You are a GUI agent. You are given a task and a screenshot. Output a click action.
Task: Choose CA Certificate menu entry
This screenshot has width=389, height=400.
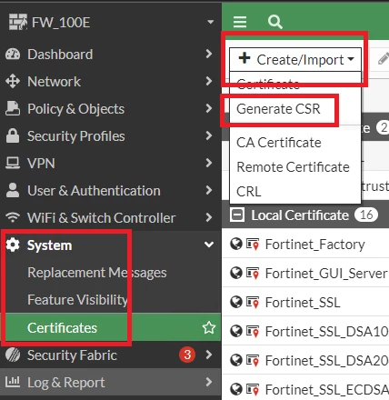279,143
